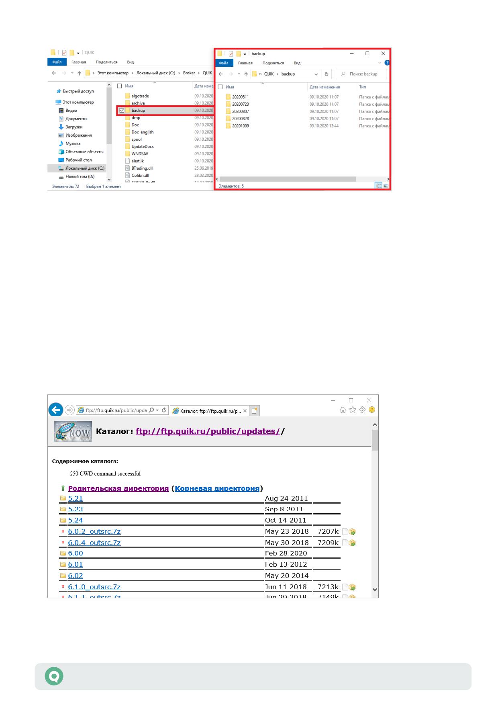Image resolution: width=498 pixels, height=705 pixels.
Task: Toggle select-all checkbox in backup window header
Action: point(220,87)
